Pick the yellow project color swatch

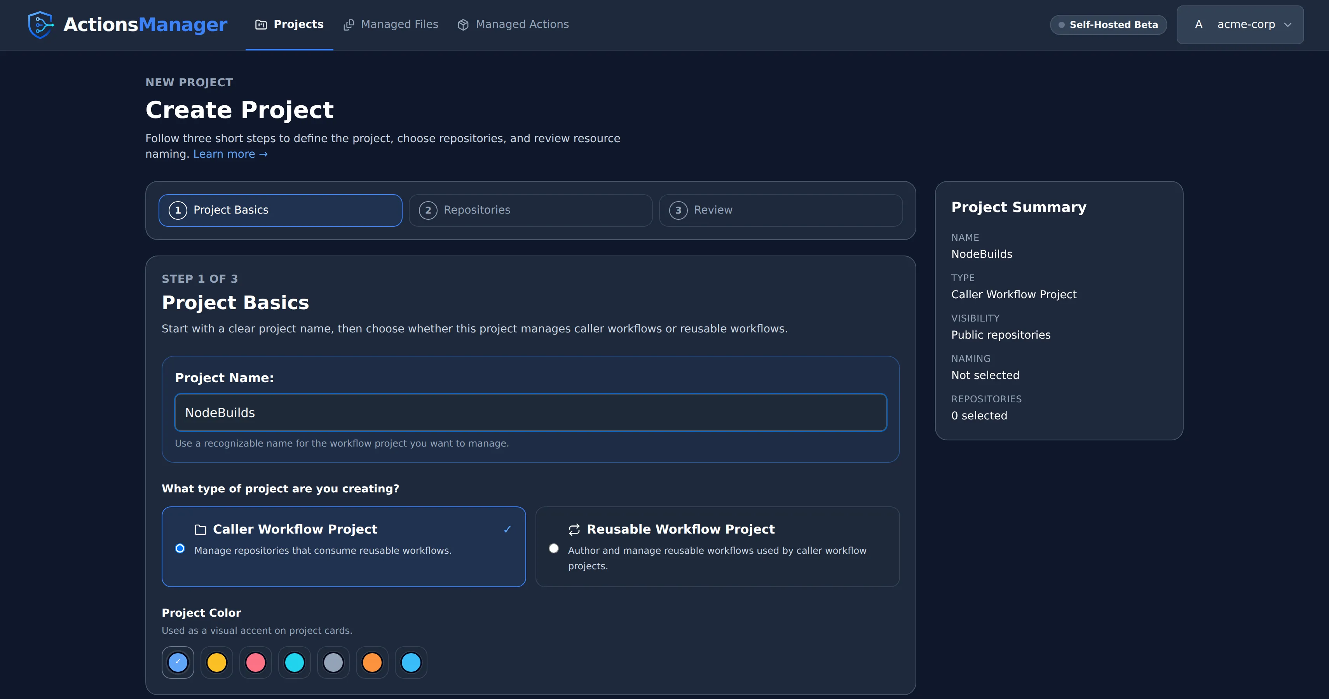(217, 662)
